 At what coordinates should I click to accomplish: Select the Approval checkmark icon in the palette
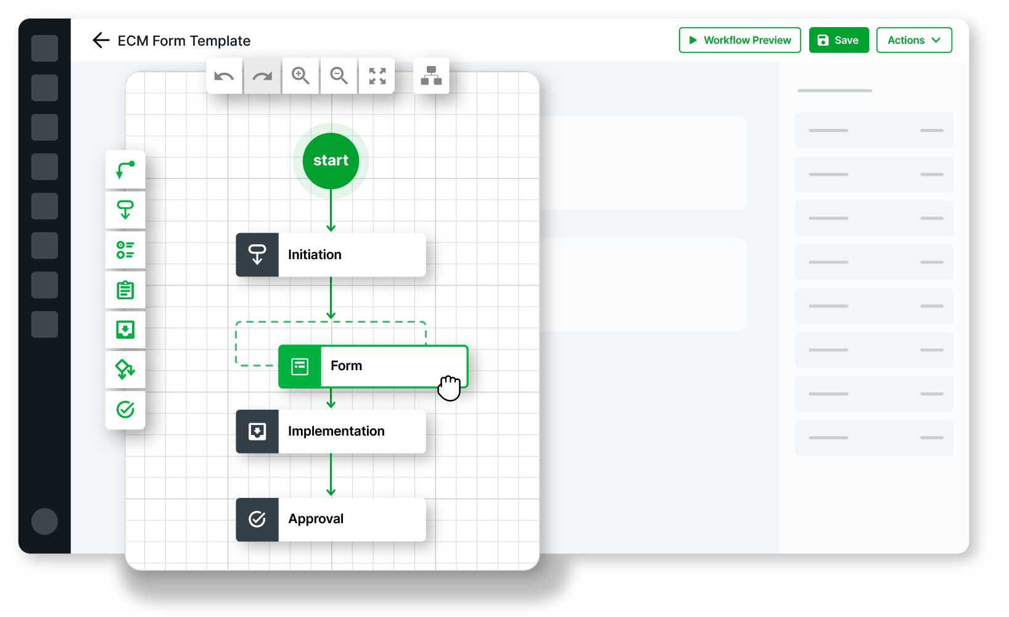125,410
